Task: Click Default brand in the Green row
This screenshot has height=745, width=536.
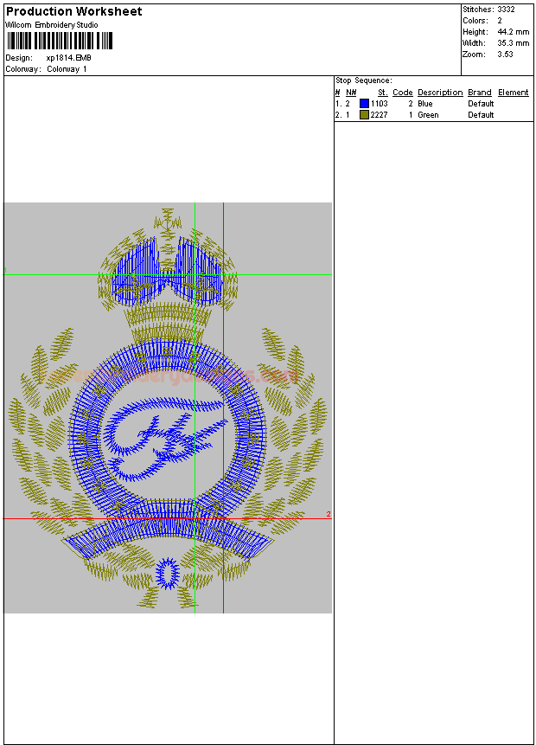Action: 481,115
